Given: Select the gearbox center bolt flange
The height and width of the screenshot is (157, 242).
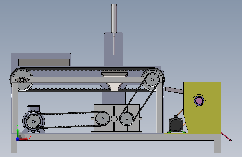Looking at the screenshot, I should point(114,119).
